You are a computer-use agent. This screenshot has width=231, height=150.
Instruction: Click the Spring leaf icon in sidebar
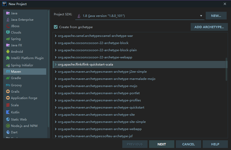tap(8, 39)
